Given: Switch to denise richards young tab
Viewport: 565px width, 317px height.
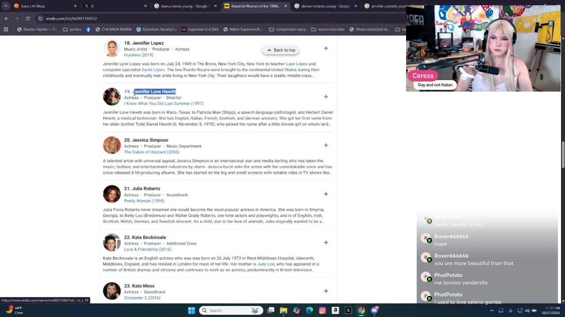Looking at the screenshot, I should click(x=326, y=6).
